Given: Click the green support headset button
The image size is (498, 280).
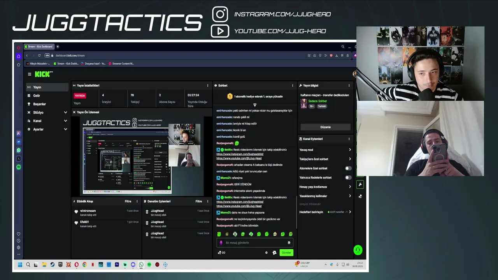Looking at the screenshot, I should 358,250.
